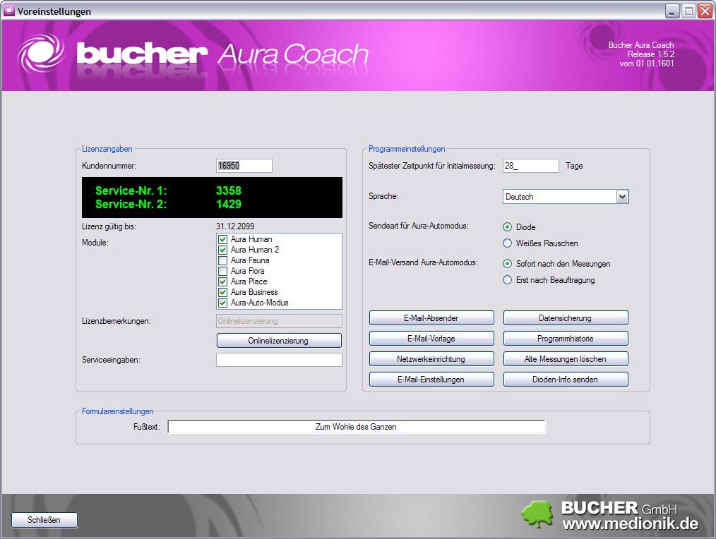Click the license date 31.12.2099
Image resolution: width=716 pixels, height=539 pixels.
point(235,226)
